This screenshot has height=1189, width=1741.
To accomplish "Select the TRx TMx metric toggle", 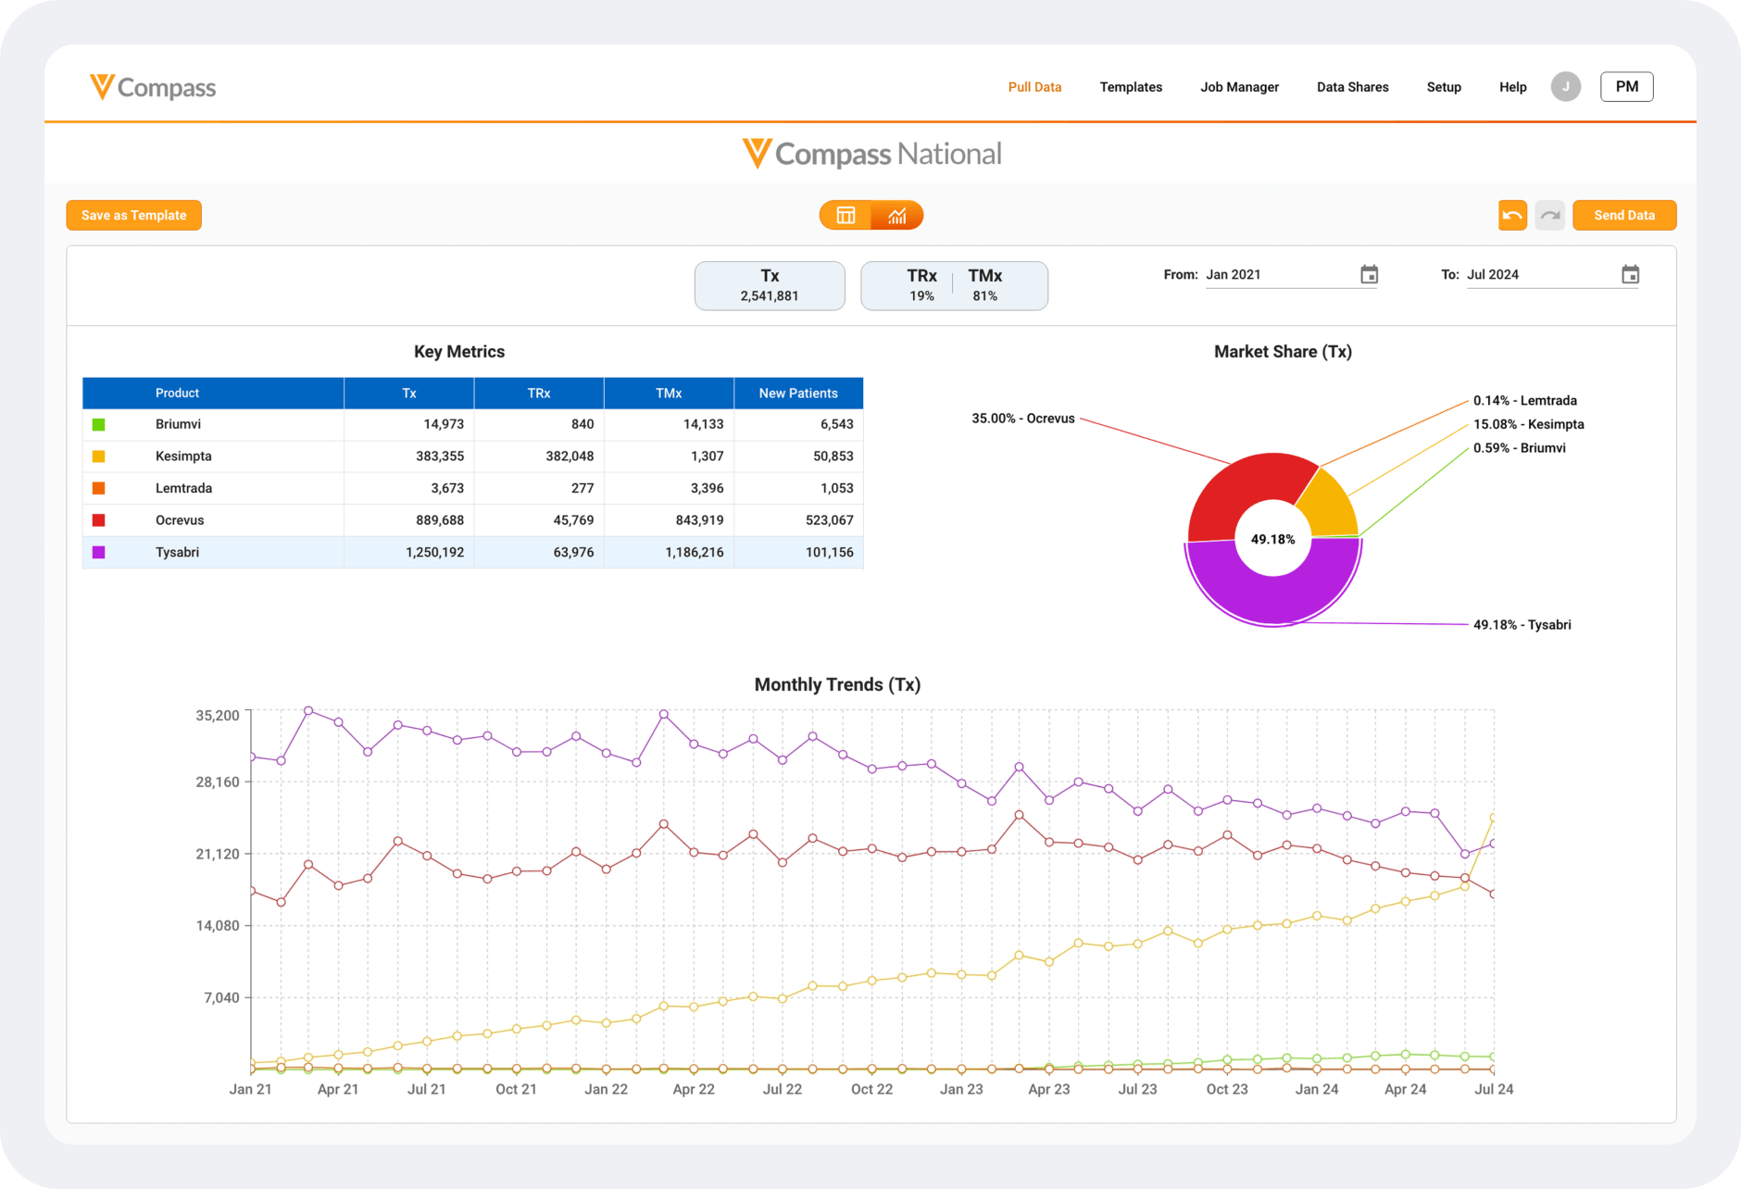I will pos(954,285).
